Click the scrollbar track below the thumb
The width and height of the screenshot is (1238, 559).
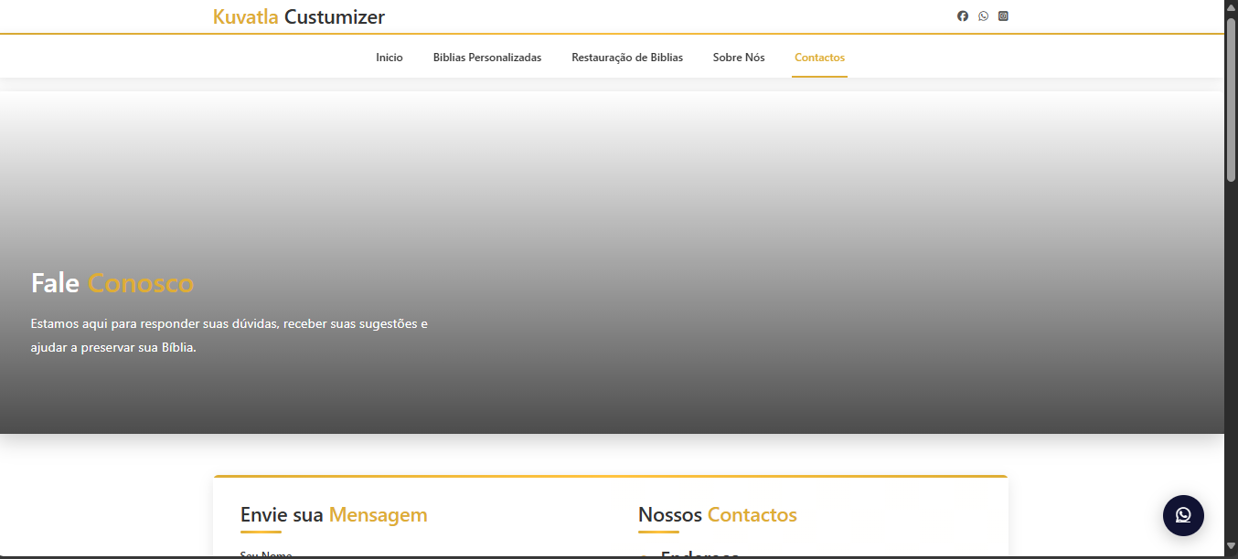tap(1231, 365)
